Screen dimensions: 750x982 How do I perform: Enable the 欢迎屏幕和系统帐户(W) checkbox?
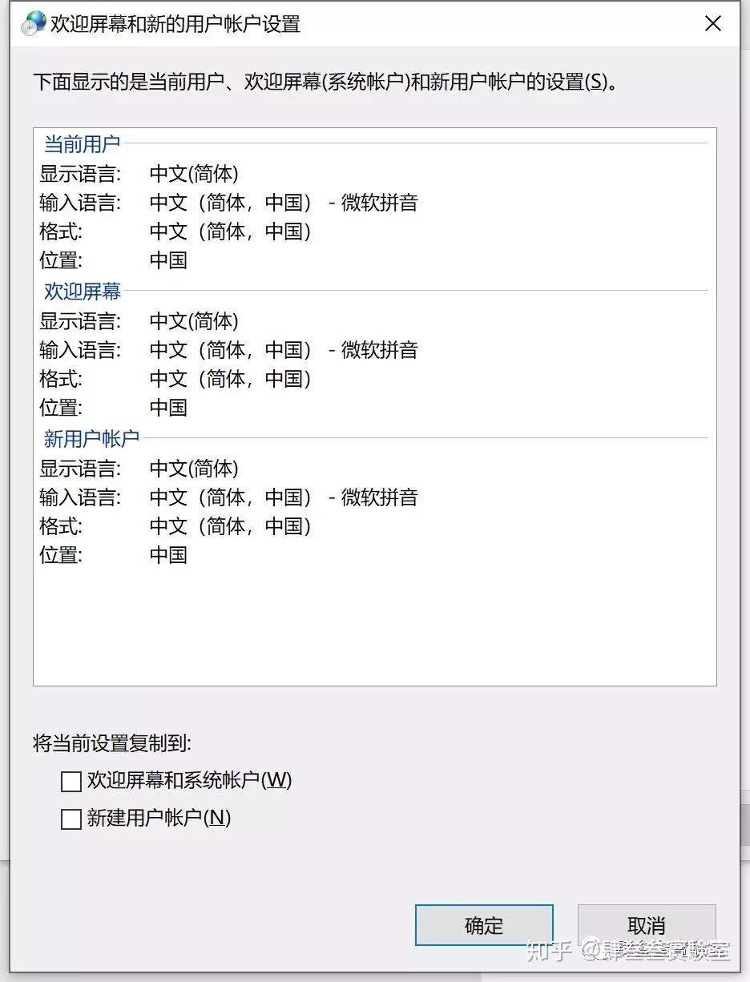[71, 781]
